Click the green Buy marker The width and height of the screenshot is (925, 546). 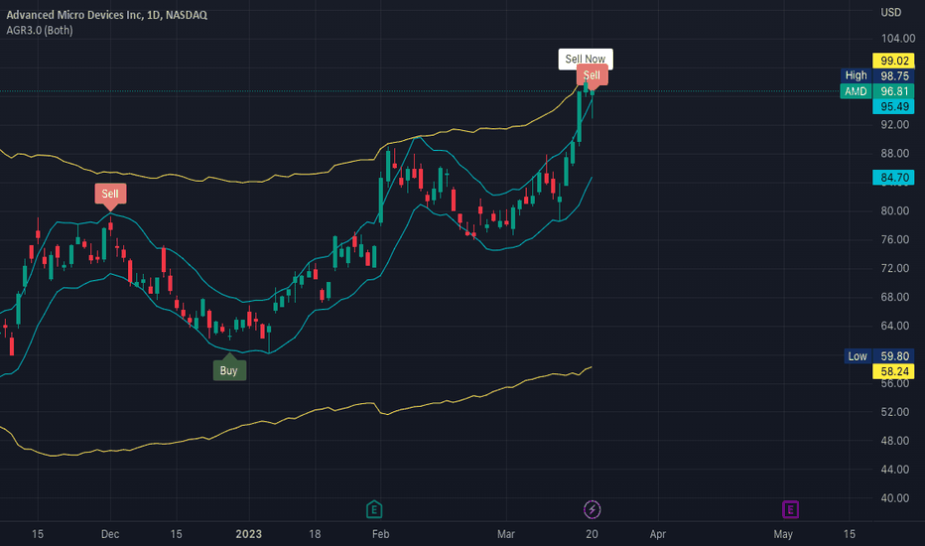229,370
